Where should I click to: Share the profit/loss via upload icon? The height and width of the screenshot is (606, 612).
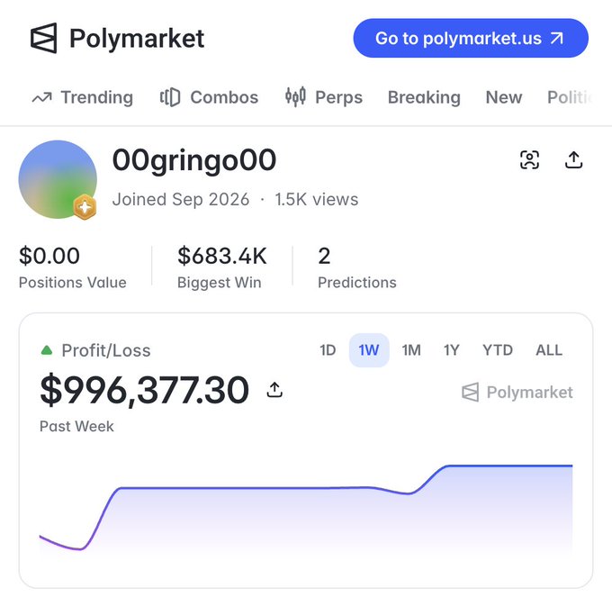274,390
